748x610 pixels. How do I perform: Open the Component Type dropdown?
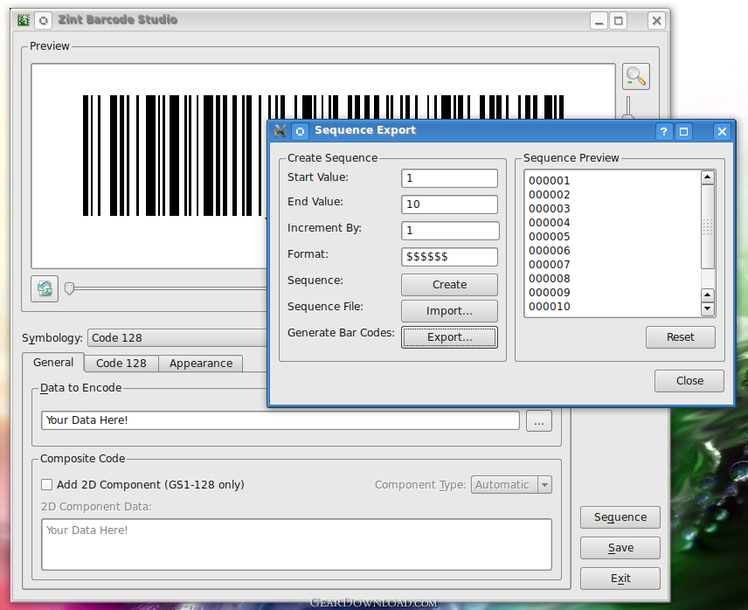point(511,484)
